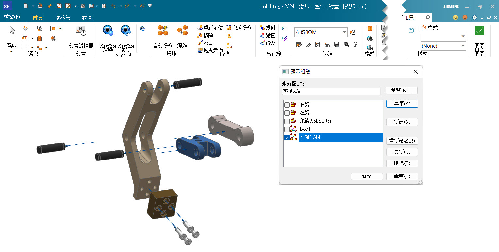
Task: Click 投射 flow line projection command
Action: [268, 28]
